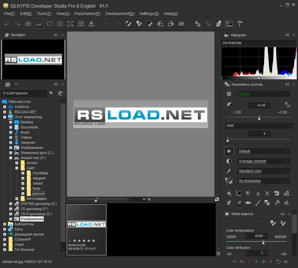Open the Development menu
The image size is (298, 268).
point(120,14)
